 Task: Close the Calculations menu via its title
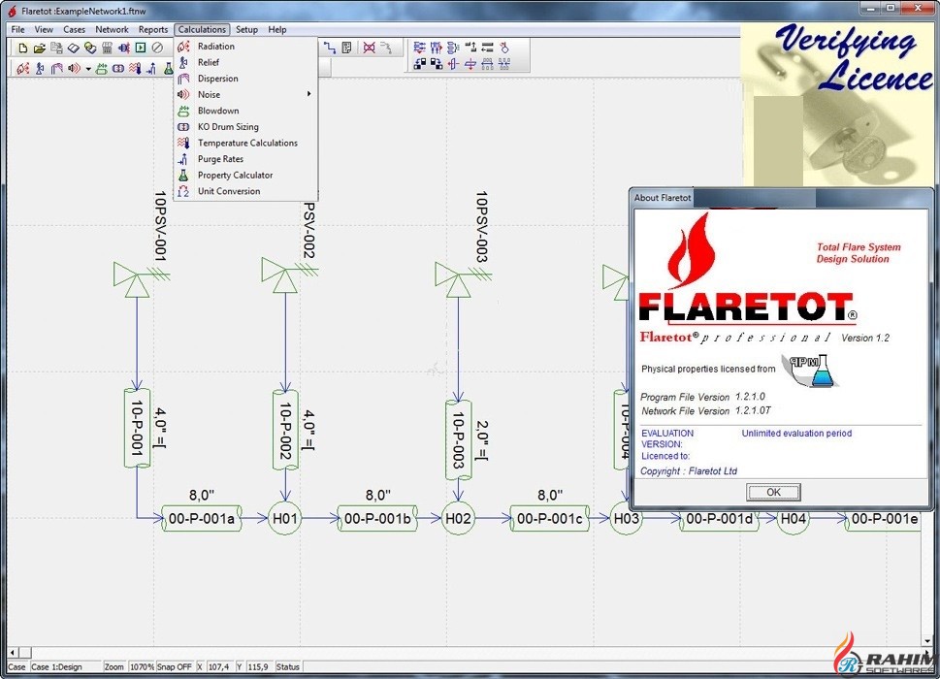click(x=202, y=29)
